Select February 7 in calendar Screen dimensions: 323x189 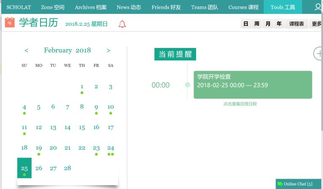[67, 108]
